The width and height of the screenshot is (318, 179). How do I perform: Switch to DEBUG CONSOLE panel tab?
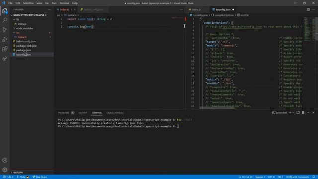115,113
